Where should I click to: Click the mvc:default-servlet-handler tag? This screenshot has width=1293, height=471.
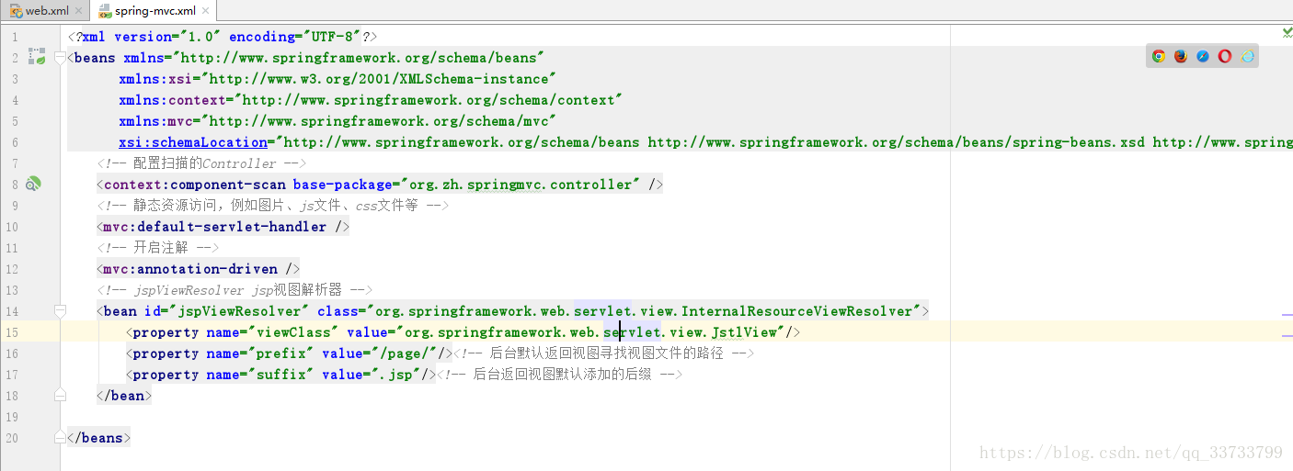pyautogui.click(x=223, y=227)
